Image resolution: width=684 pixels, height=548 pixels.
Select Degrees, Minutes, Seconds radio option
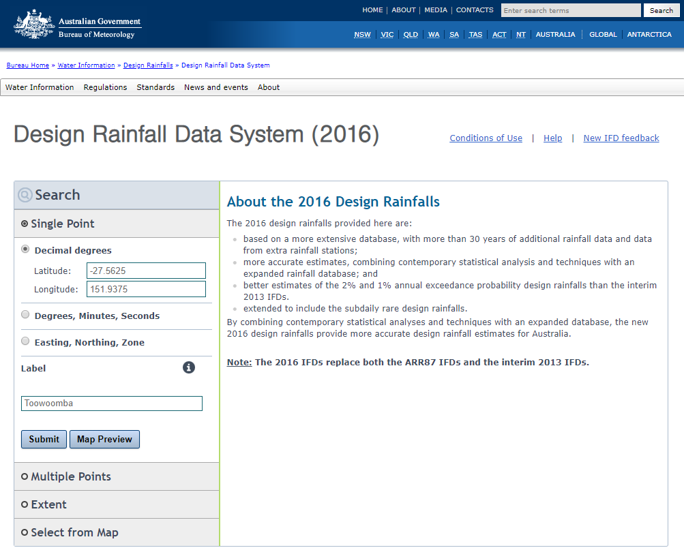pos(25,314)
